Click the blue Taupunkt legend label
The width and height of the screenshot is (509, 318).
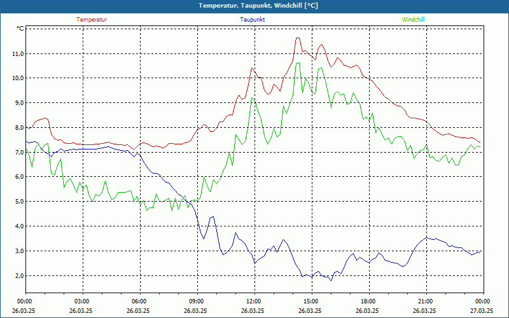point(252,20)
